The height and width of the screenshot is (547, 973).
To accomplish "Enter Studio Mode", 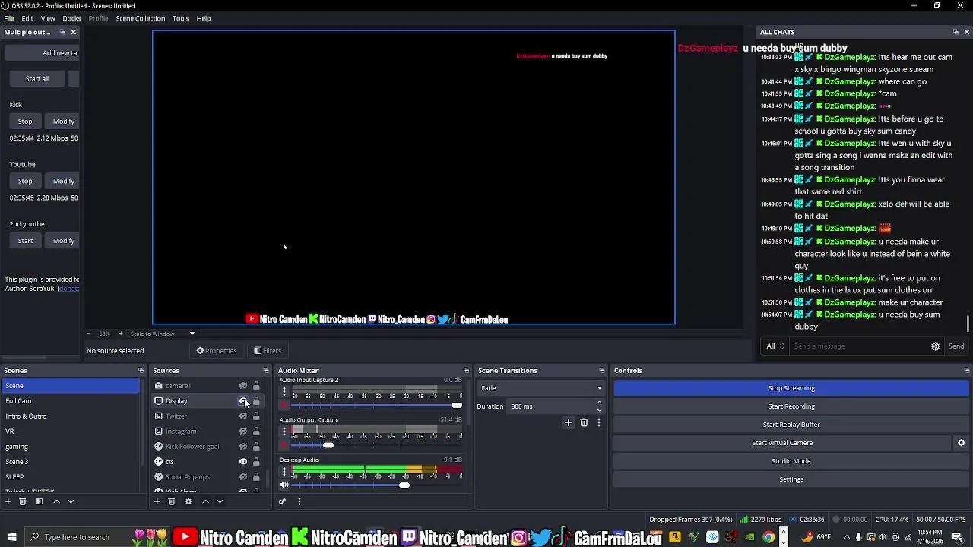I will tap(791, 461).
